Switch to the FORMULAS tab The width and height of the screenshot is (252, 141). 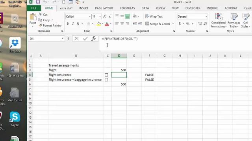click(128, 8)
